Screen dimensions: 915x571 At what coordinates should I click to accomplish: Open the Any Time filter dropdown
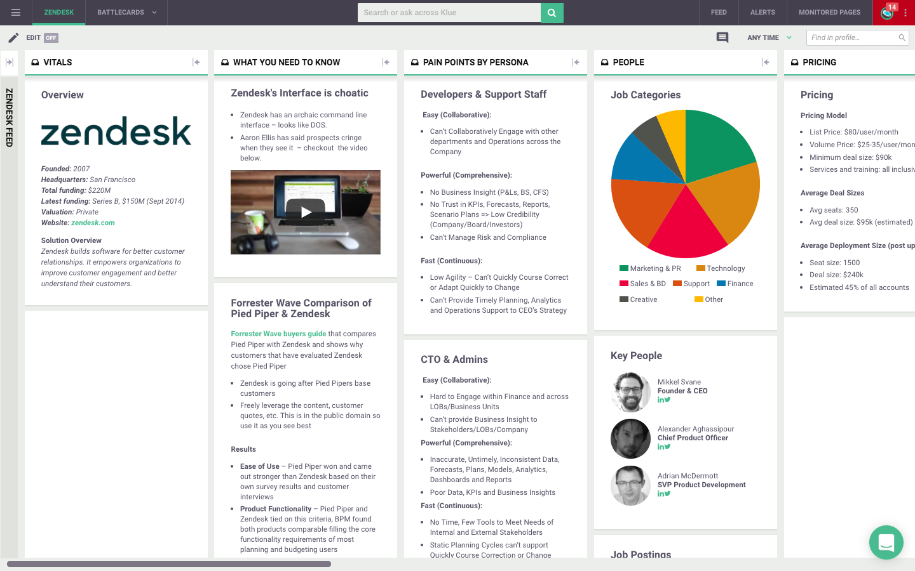769,37
